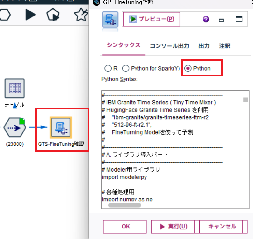The width and height of the screenshot is (253, 239).
Task: Click the star favorites toolbar icon
Action: pyautogui.click(x=81, y=15)
